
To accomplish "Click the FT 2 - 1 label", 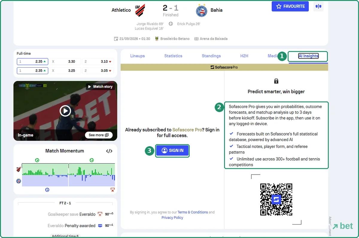I will click(65, 203).
